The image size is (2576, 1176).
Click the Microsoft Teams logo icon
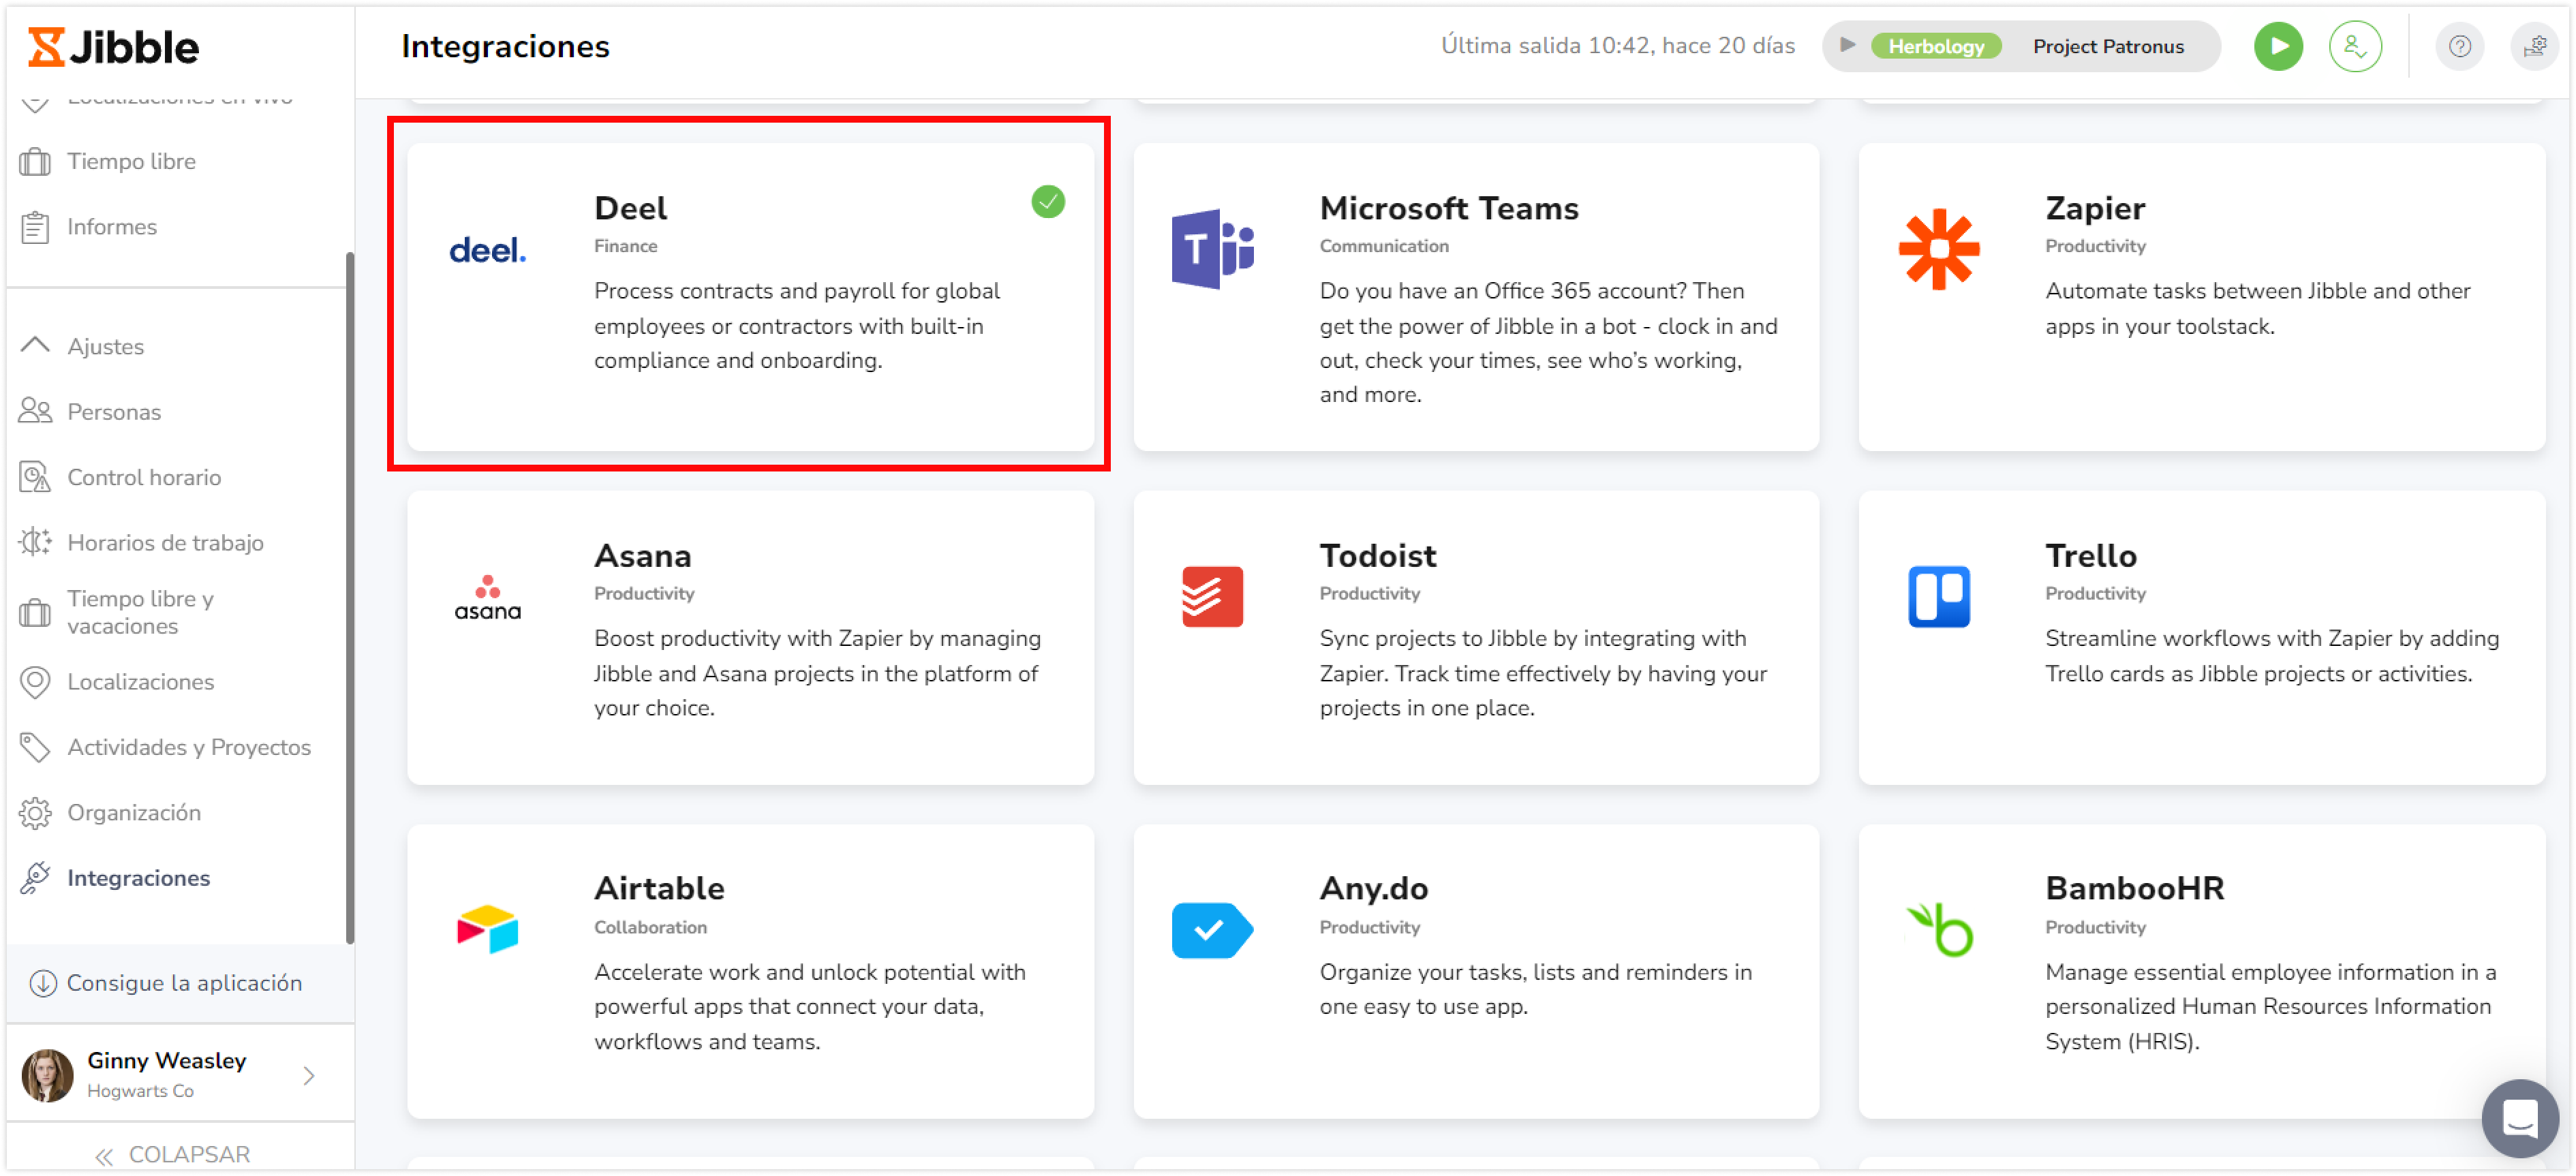[x=1211, y=249]
